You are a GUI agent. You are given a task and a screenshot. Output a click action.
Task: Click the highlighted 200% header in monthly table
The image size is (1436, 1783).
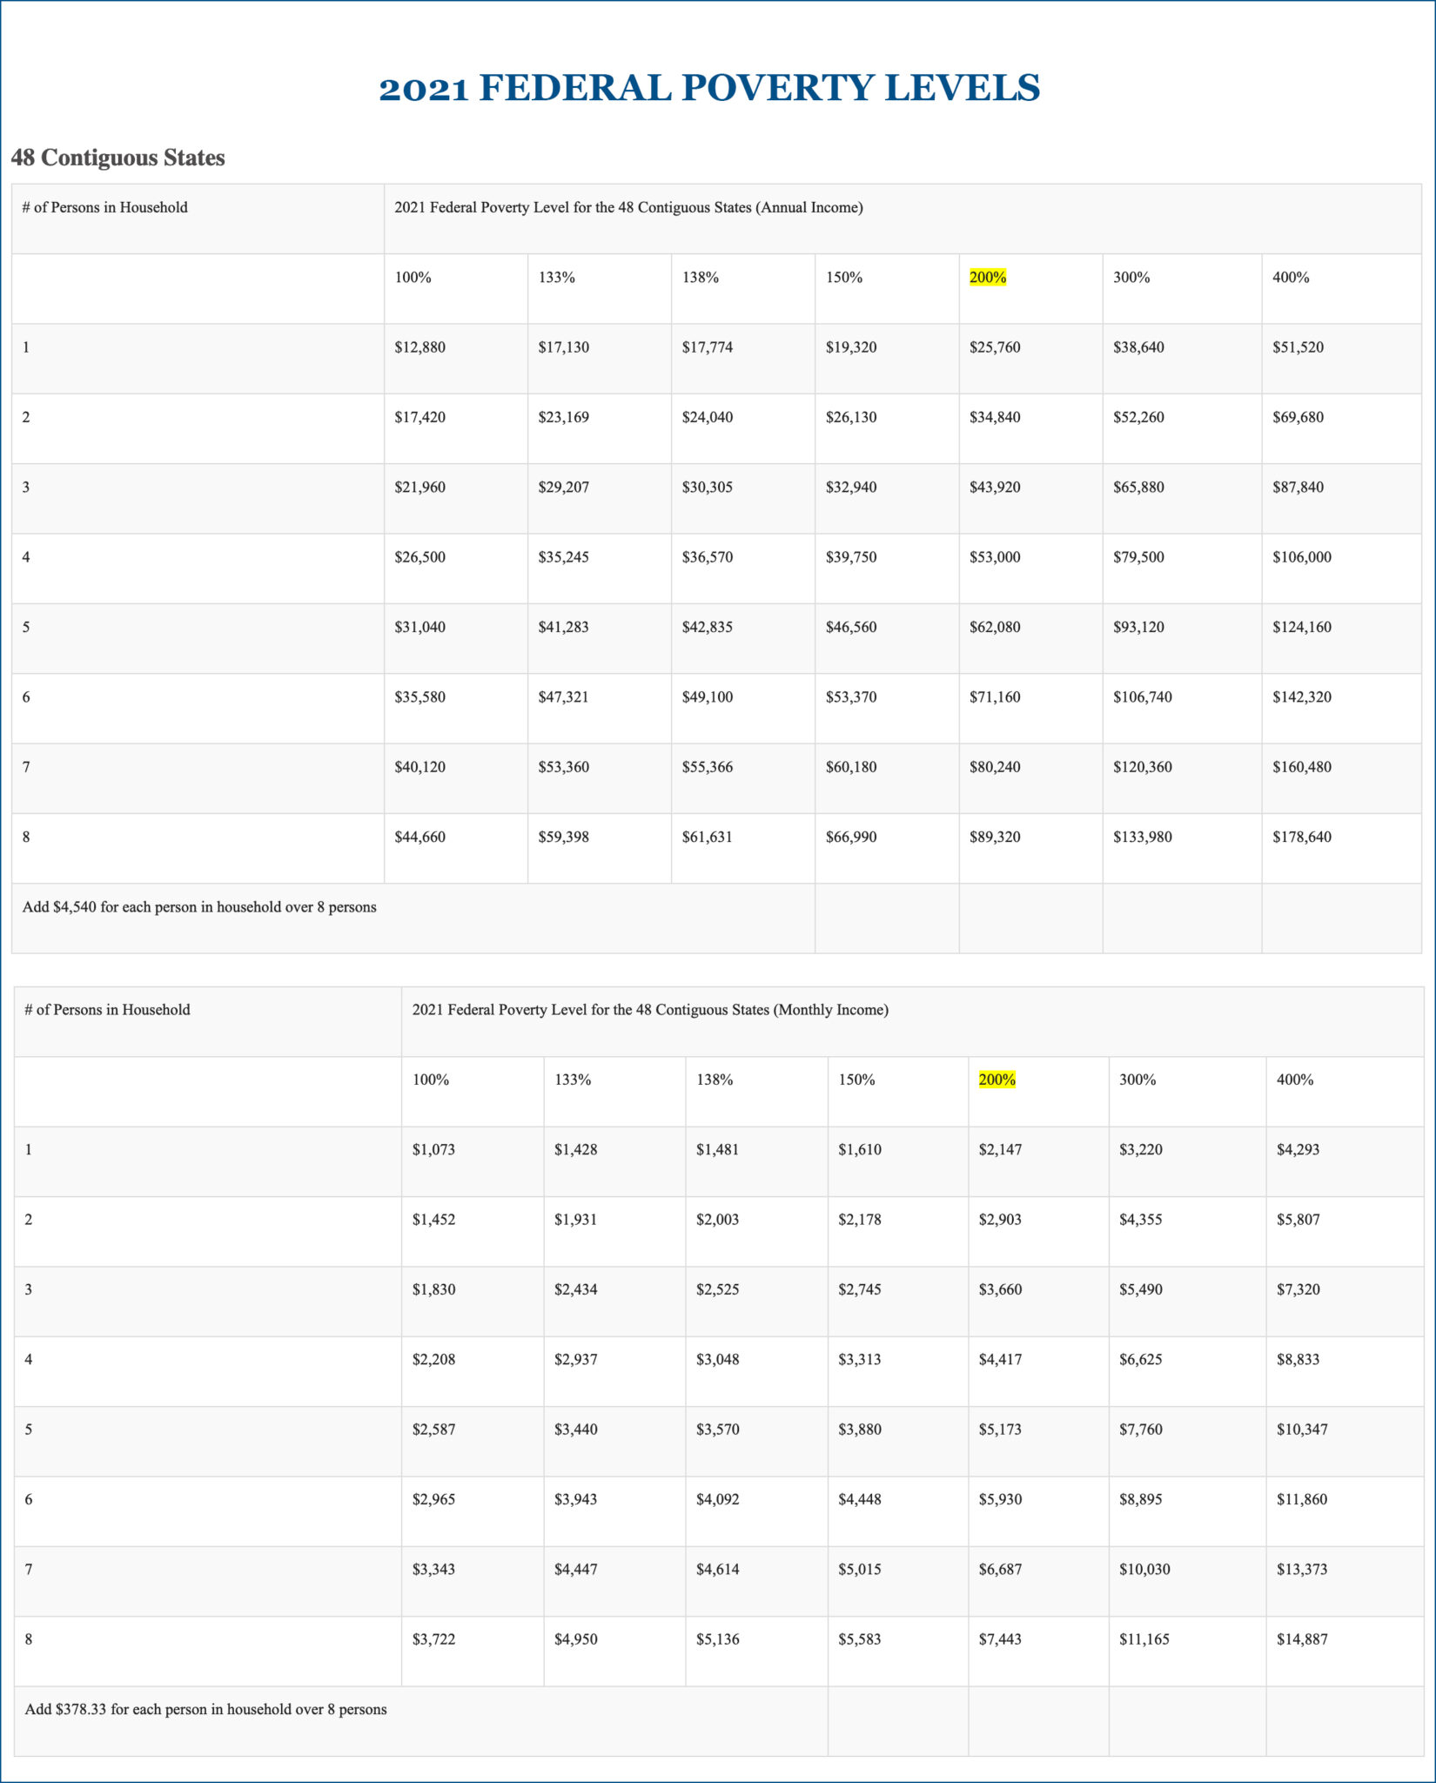point(997,1080)
